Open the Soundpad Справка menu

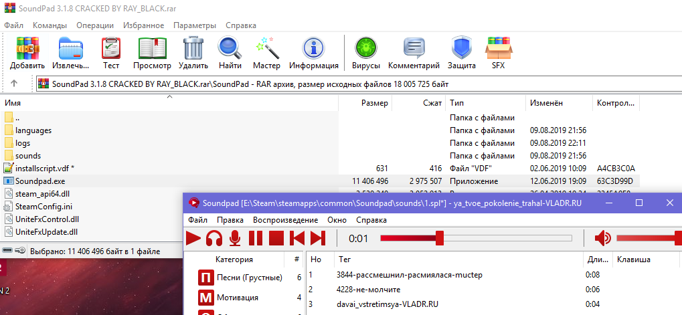(371, 220)
